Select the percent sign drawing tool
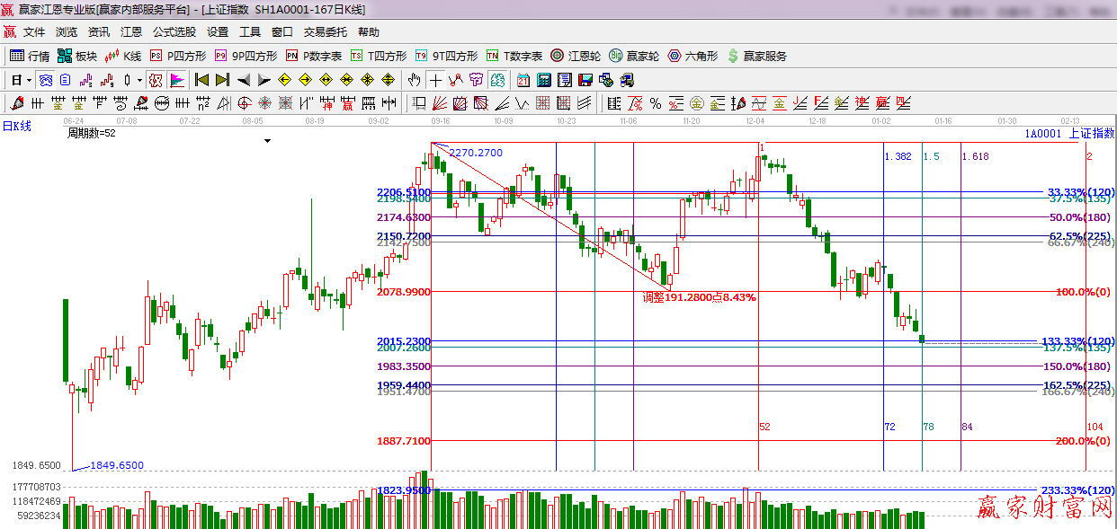 [656, 103]
